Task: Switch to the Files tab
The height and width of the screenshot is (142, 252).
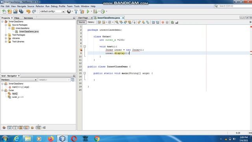Action: 17,18
